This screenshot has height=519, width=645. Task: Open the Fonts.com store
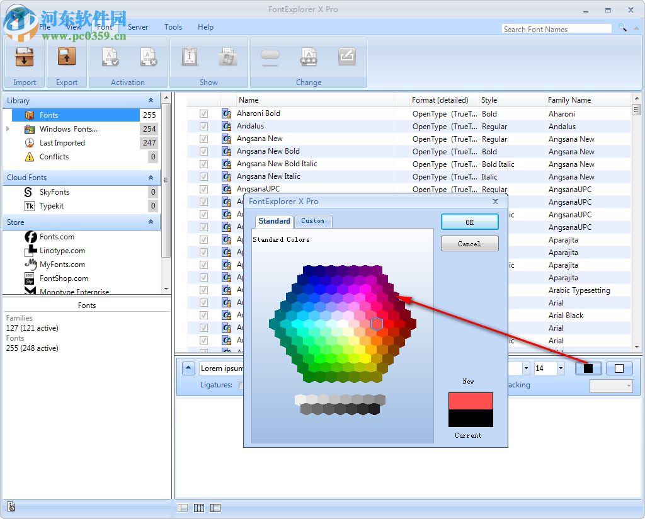click(57, 237)
